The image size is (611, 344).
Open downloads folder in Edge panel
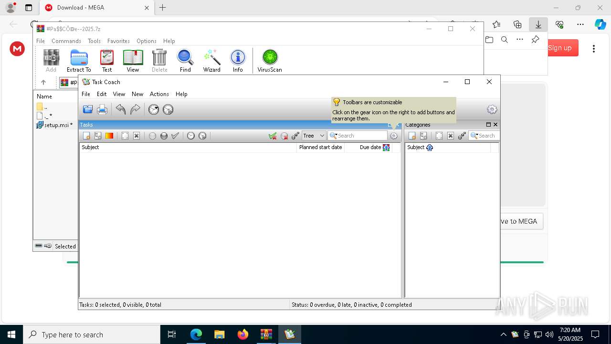coord(489,40)
